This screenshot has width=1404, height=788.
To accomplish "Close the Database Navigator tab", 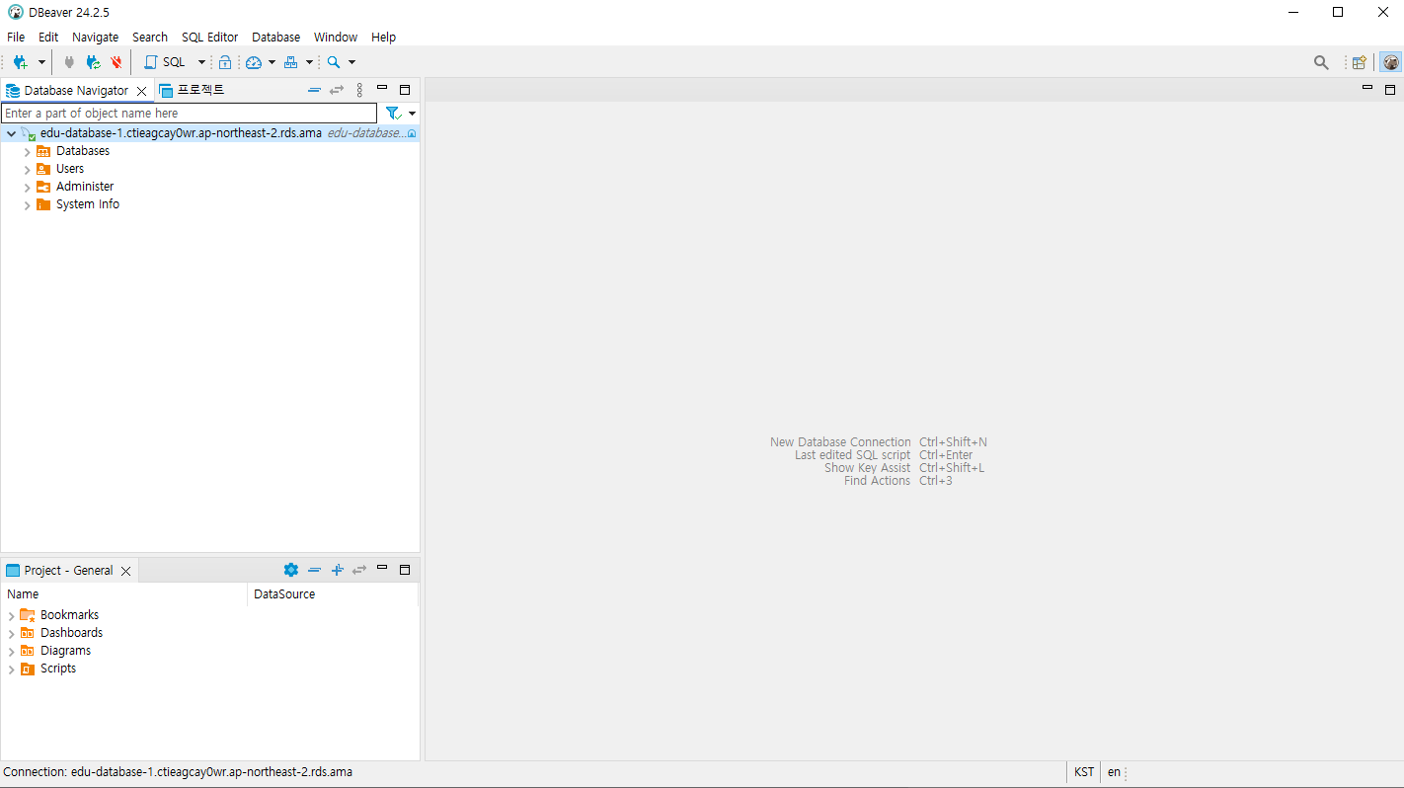I will coord(141,91).
